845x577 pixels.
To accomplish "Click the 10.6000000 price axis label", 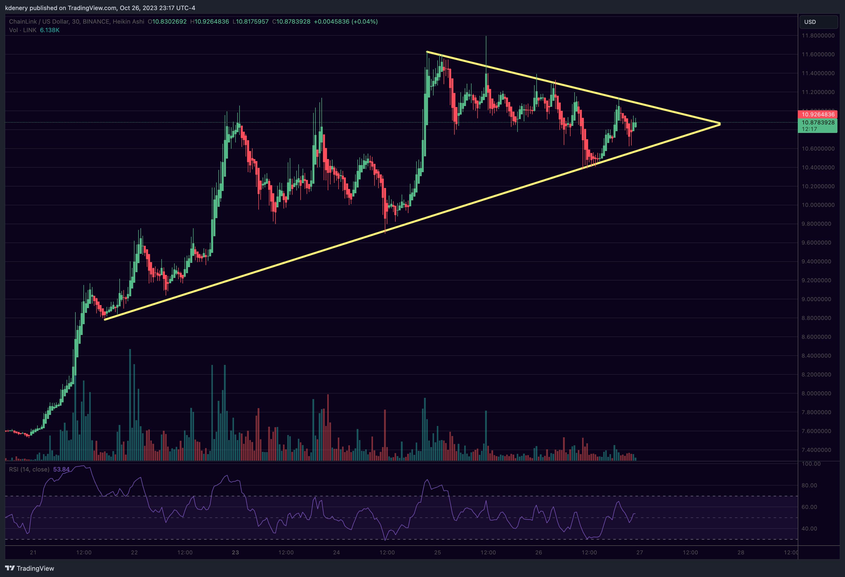I will click(818, 149).
